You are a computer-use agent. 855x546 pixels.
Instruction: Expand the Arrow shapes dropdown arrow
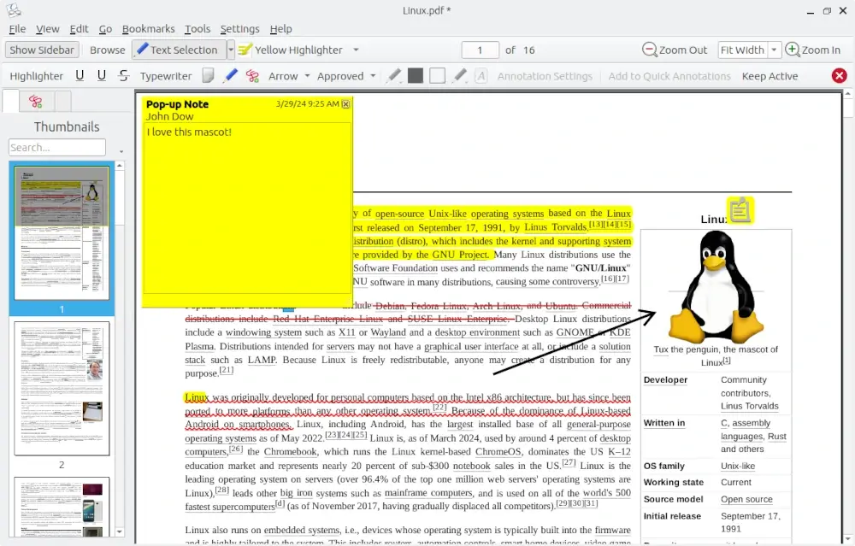307,76
